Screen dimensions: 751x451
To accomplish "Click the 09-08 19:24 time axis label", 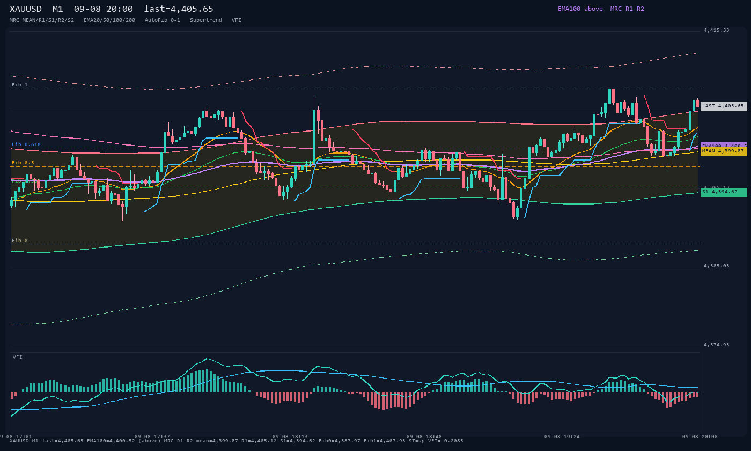I will [562, 437].
